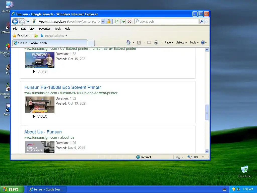Screen dimensions: 257x193
Task: Click funsun-fs-1800b-eco-solvent-printer URL
Action: [x=71, y=93]
